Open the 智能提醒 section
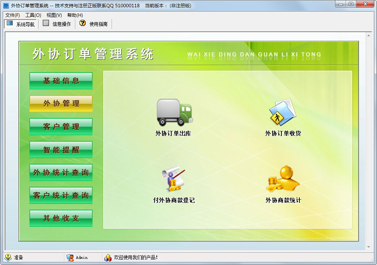 tap(61, 150)
